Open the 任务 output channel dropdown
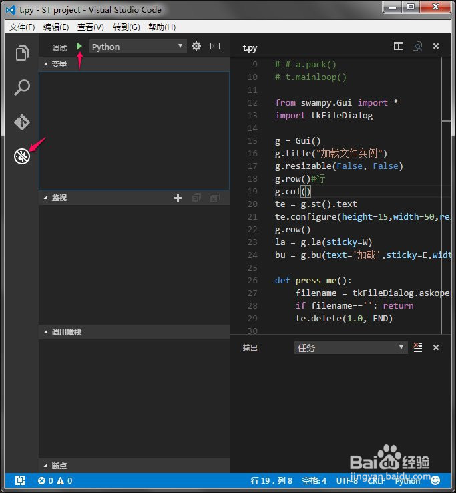The height and width of the screenshot is (493, 456). [351, 347]
